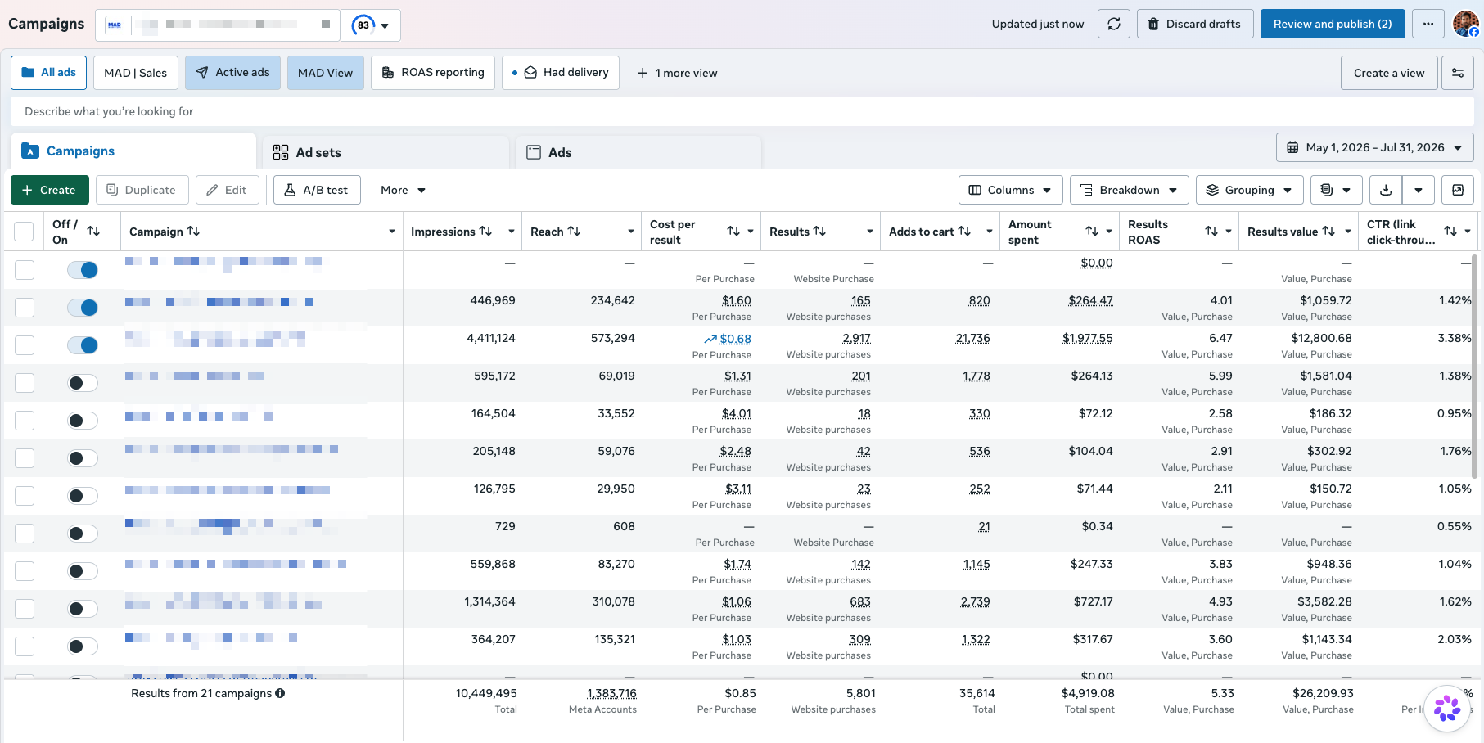The height and width of the screenshot is (743, 1484).
Task: Sort by Results value arrows
Action: tap(1328, 232)
